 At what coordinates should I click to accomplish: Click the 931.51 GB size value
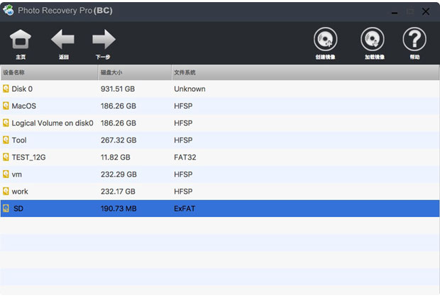tap(118, 89)
